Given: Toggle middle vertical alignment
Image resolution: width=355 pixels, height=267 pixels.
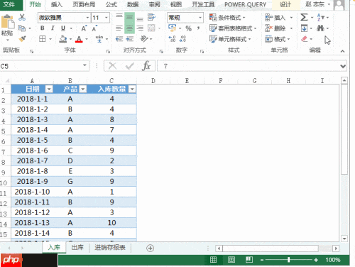Looking at the screenshot, I should pyautogui.click(x=129, y=18).
